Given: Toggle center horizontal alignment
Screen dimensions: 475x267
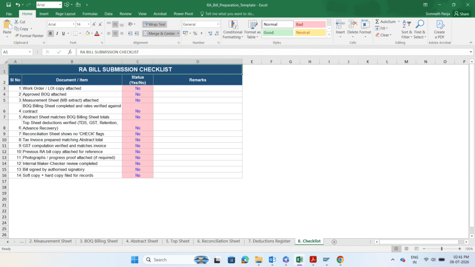Looking at the screenshot, I should [x=115, y=33].
